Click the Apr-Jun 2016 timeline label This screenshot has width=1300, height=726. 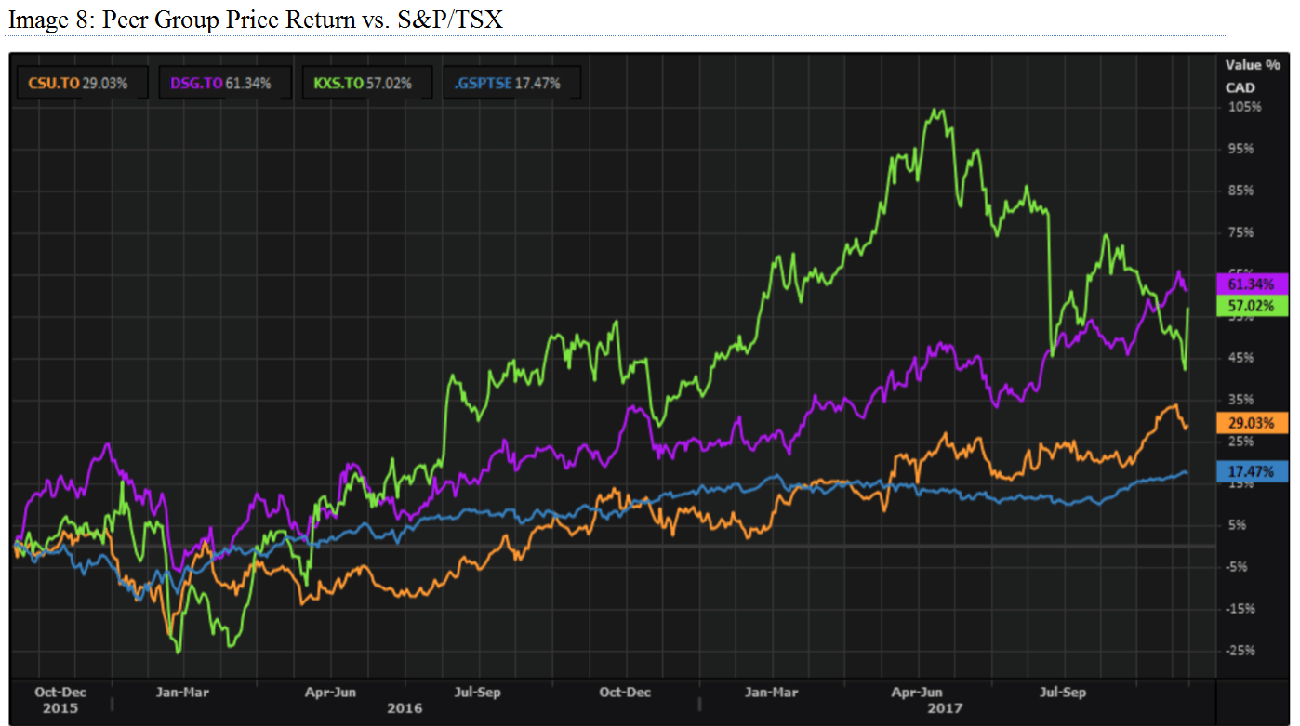click(x=331, y=692)
